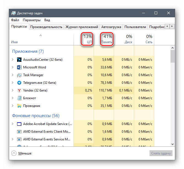Click the Microsoft Word memory 33,6 МБ
The width and height of the screenshot is (184, 169).
(x=106, y=67)
